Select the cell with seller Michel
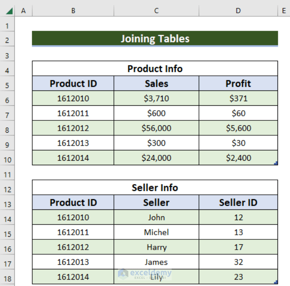This screenshot has width=290, height=286. point(156,232)
